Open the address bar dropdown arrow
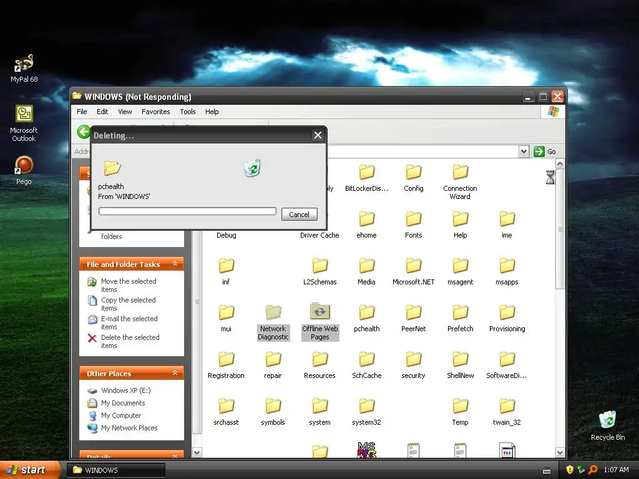The image size is (639, 479). click(x=524, y=152)
